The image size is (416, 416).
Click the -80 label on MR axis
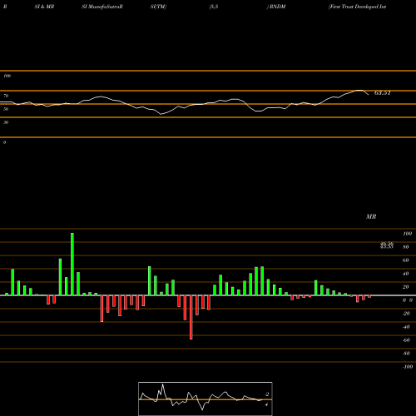(406, 354)
